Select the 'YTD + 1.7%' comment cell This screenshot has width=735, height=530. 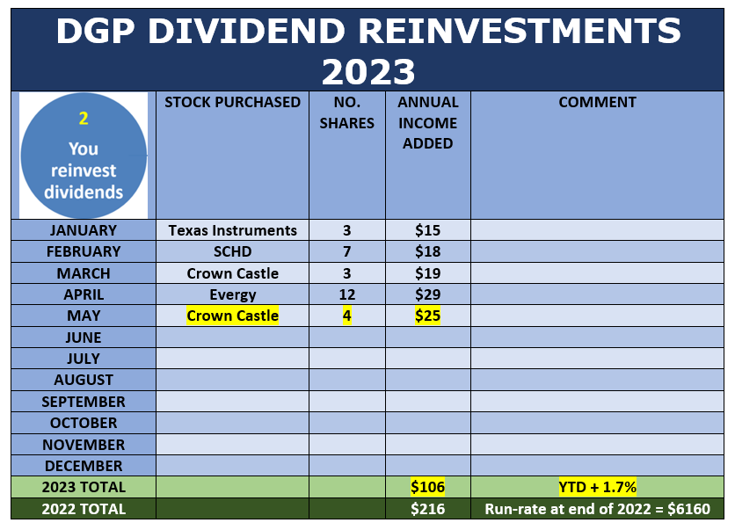(597, 487)
